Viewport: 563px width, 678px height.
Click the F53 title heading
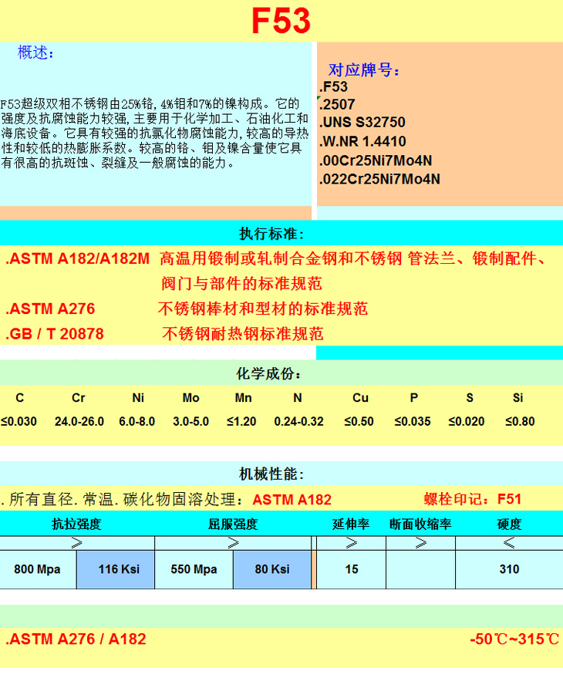[x=281, y=21]
